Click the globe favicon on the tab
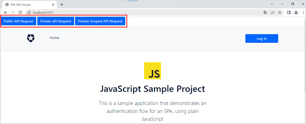Viewport: 306px width, 124px height. pyautogui.click(x=7, y=4)
